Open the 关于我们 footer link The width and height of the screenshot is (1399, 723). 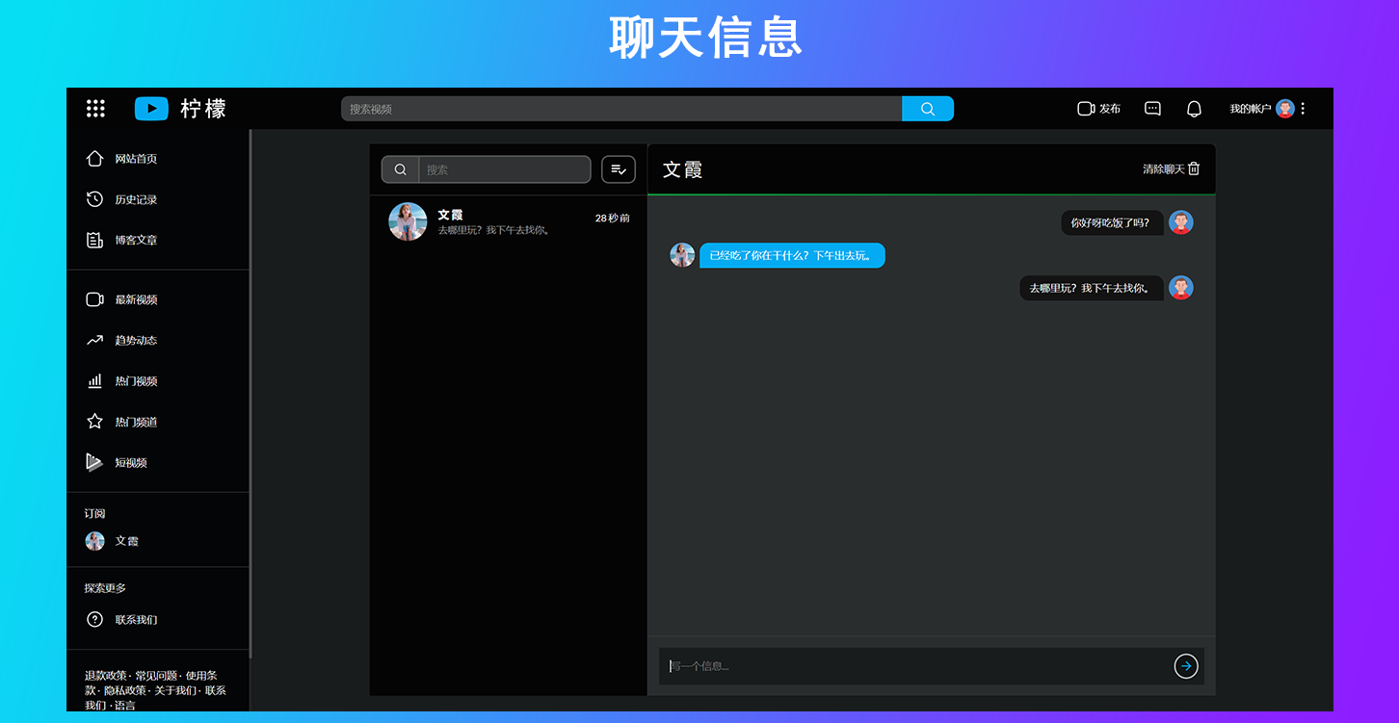[175, 690]
